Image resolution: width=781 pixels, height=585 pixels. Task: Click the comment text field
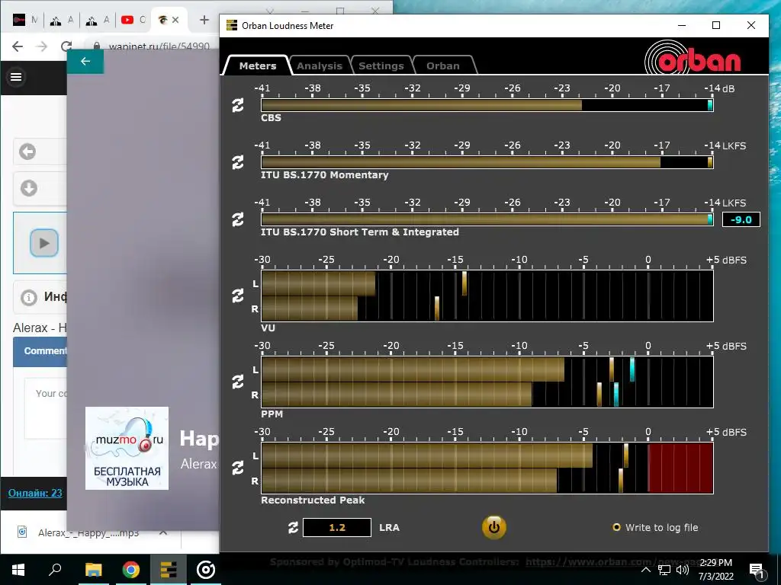click(46, 408)
